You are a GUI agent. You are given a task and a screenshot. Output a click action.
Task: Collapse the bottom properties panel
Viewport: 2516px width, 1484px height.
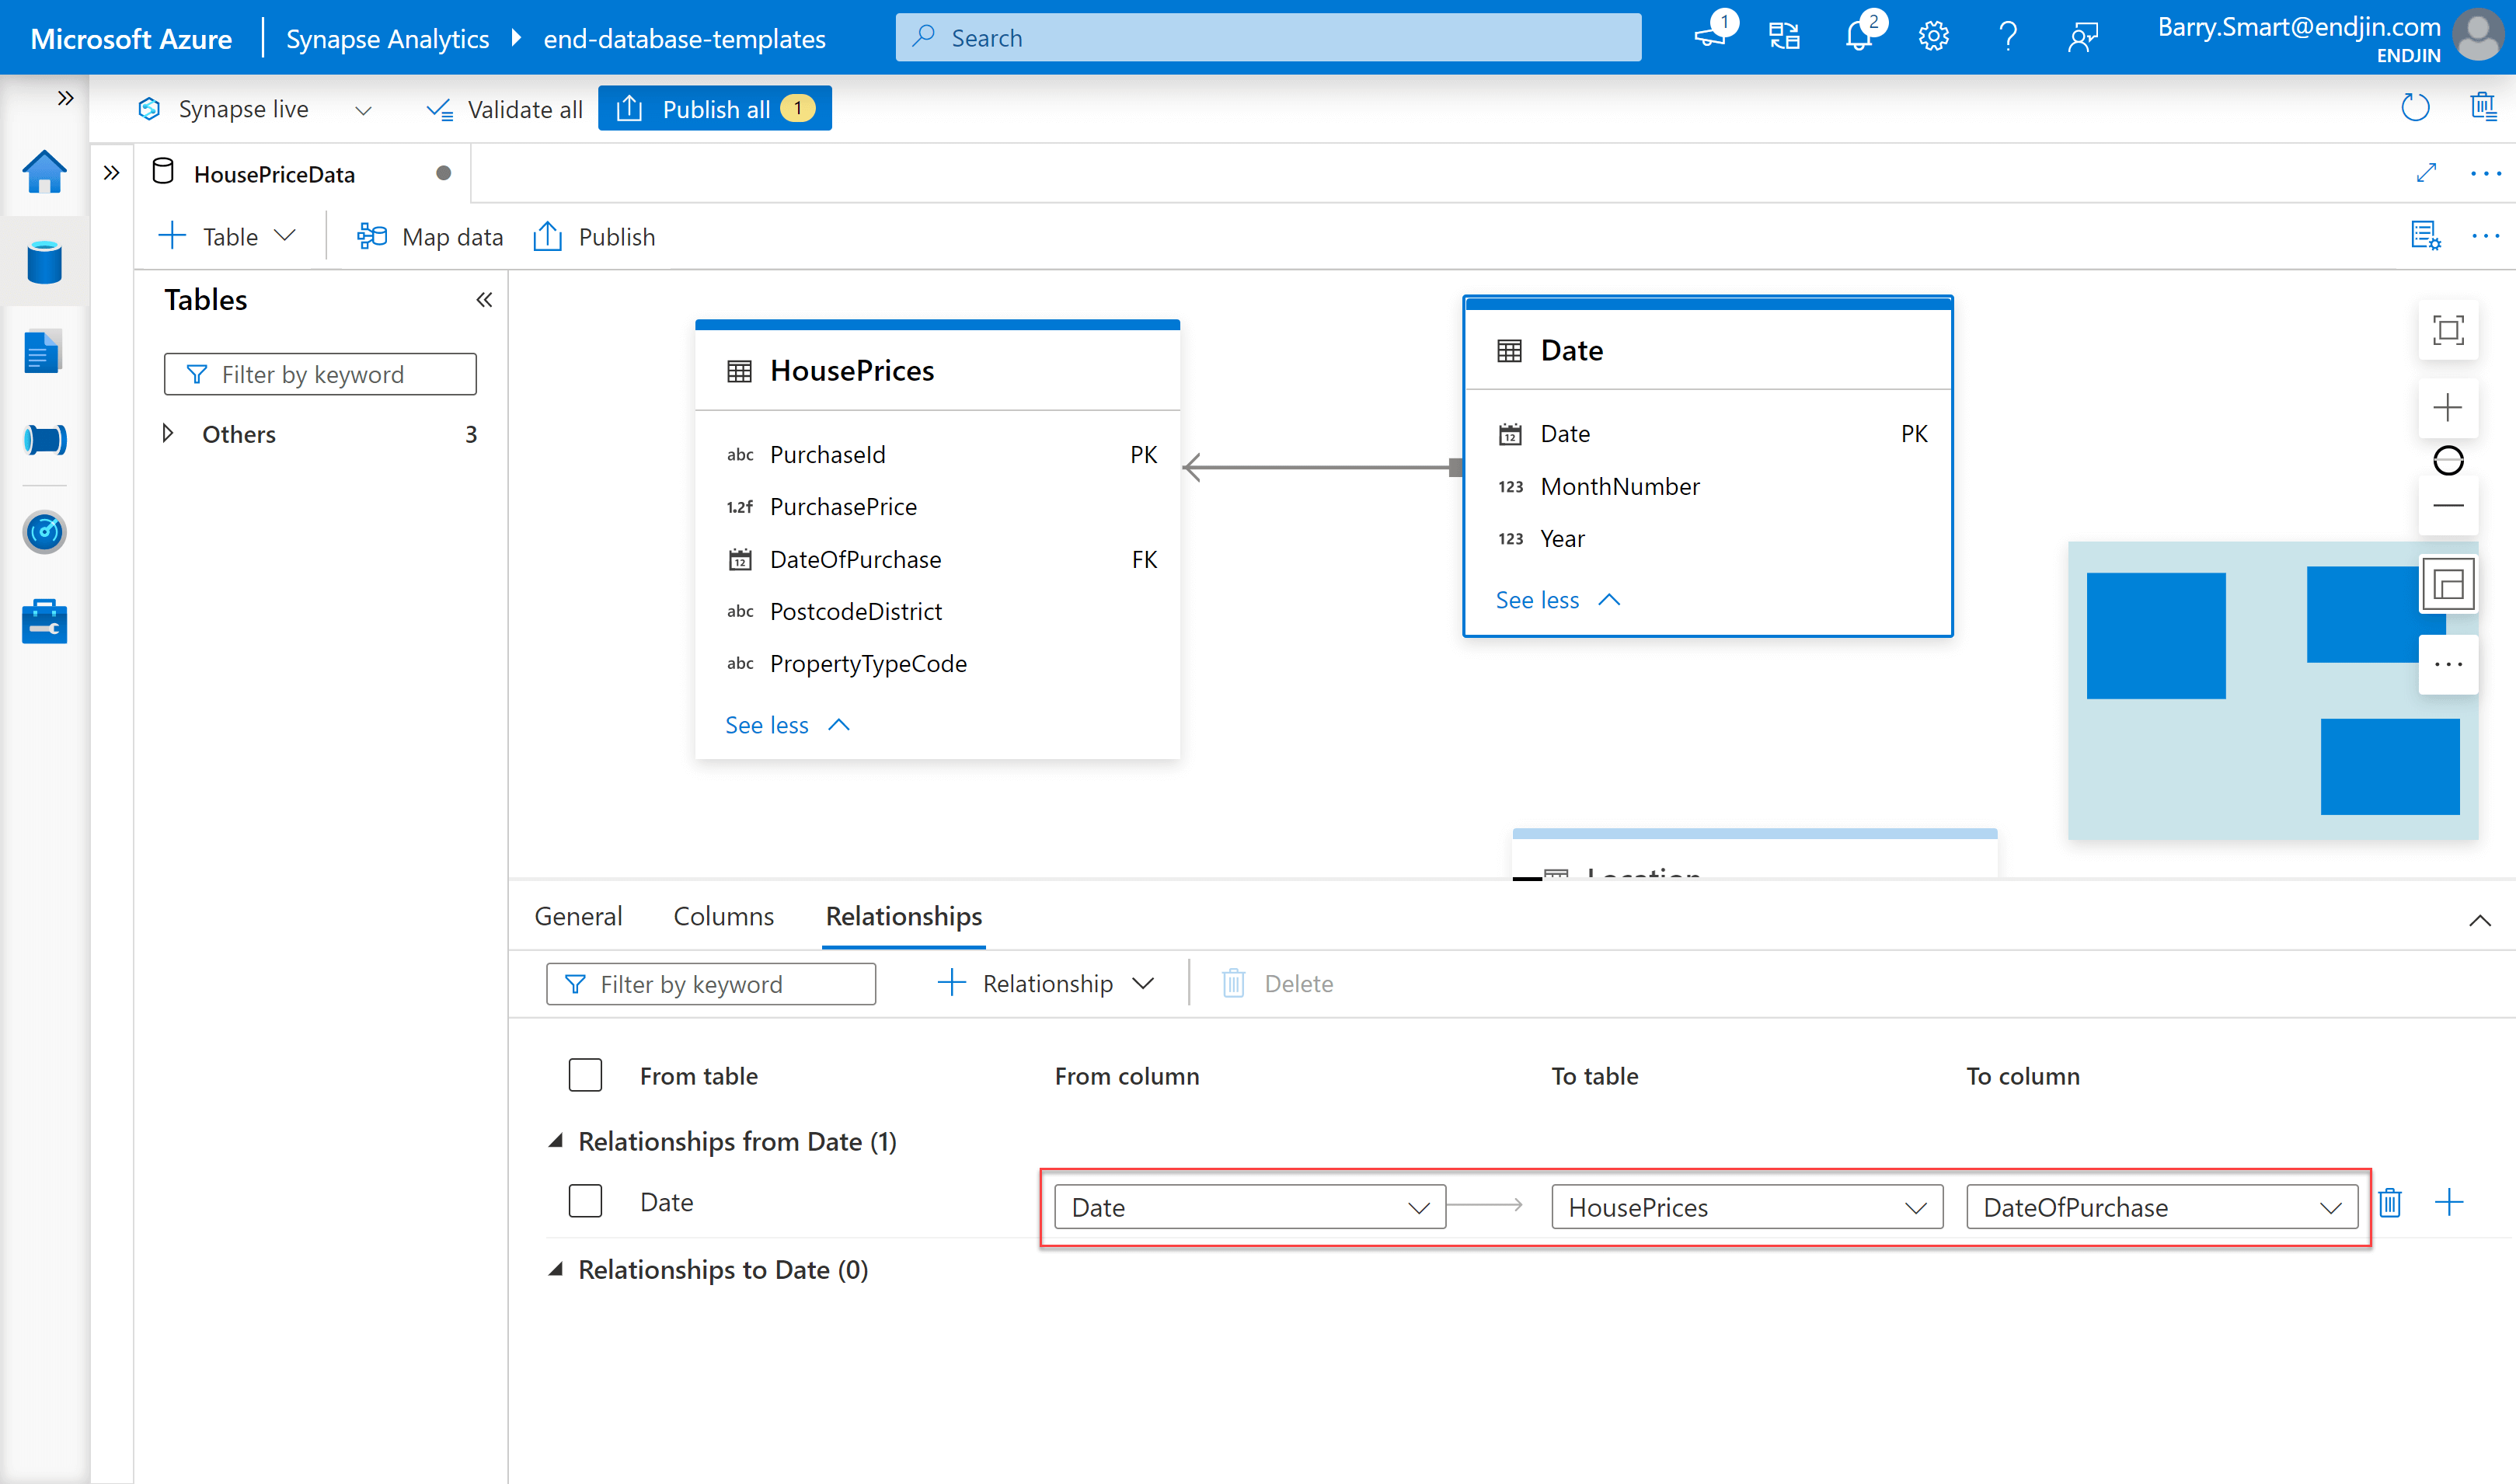point(2480,920)
